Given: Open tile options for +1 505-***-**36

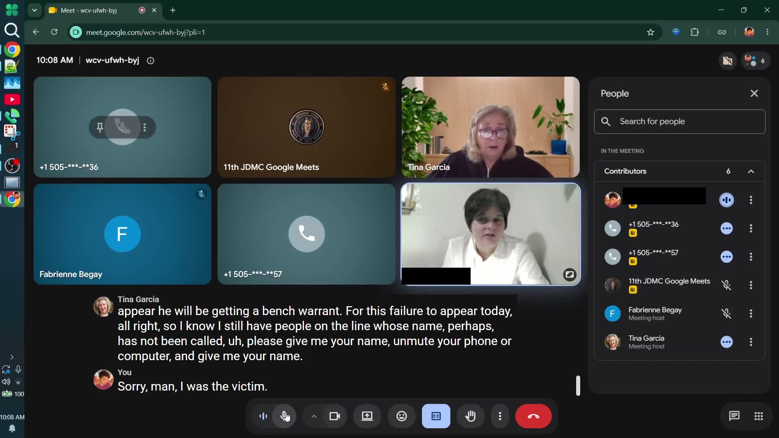Looking at the screenshot, I should [144, 127].
